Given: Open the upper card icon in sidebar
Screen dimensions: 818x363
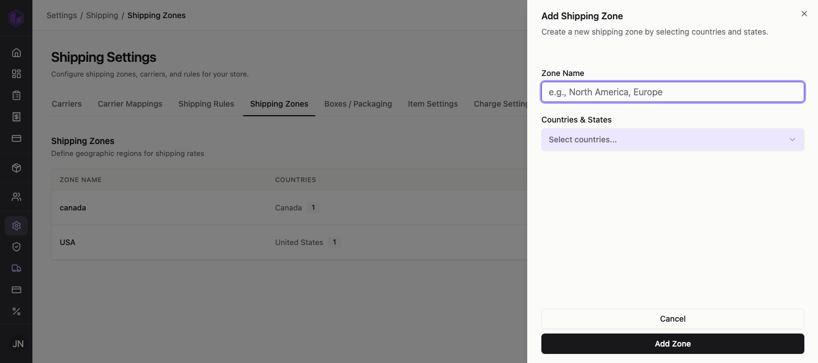Looking at the screenshot, I should coord(16,138).
